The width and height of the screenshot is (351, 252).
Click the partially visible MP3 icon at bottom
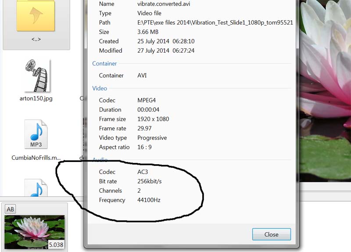click(x=36, y=188)
